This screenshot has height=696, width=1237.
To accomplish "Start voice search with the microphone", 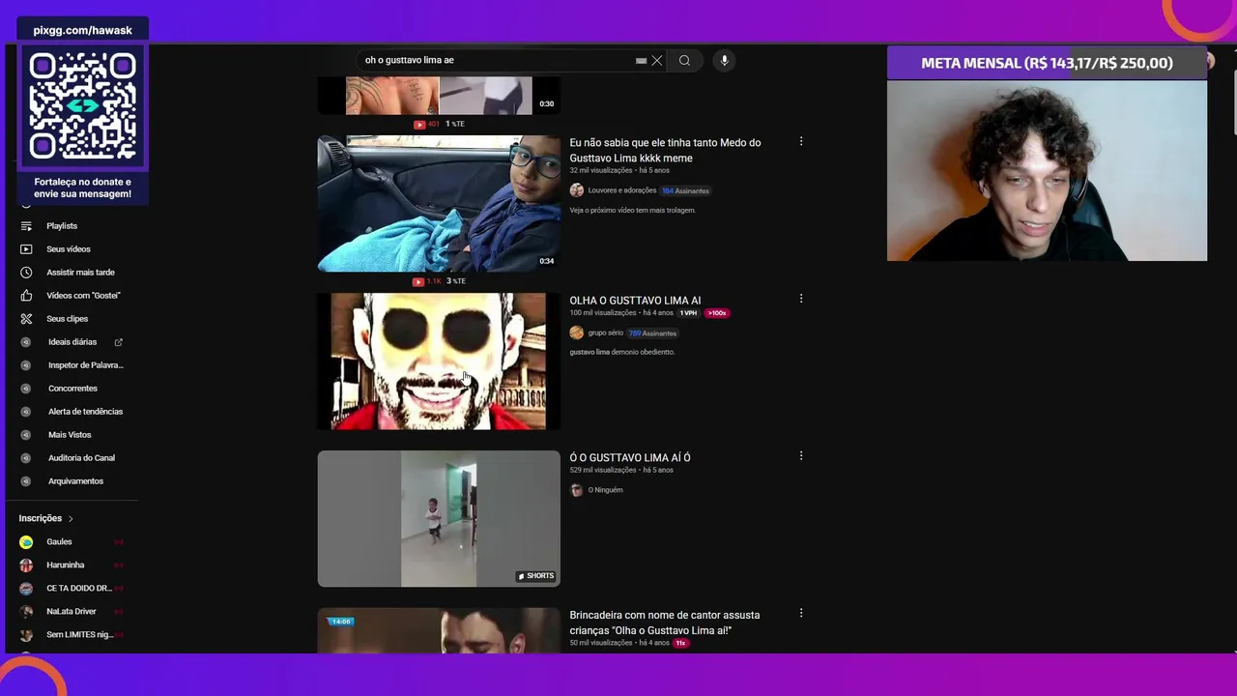I will (724, 60).
